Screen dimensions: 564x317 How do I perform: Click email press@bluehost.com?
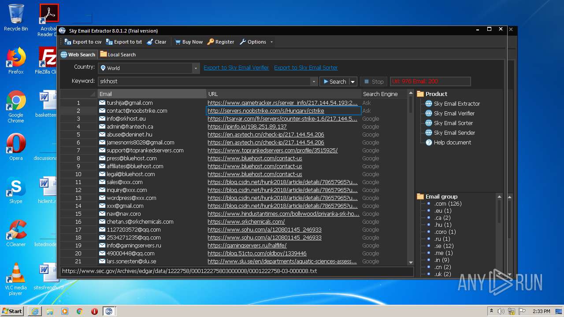tap(132, 158)
